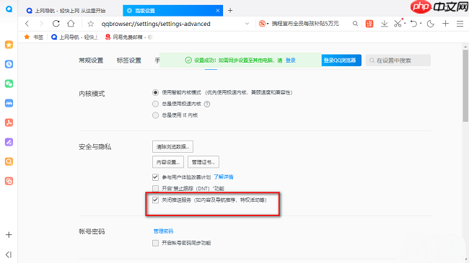Open the hamburger main menu
469x263 pixels.
pos(460,24)
